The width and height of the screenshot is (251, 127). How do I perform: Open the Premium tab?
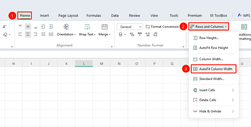pos(195,16)
